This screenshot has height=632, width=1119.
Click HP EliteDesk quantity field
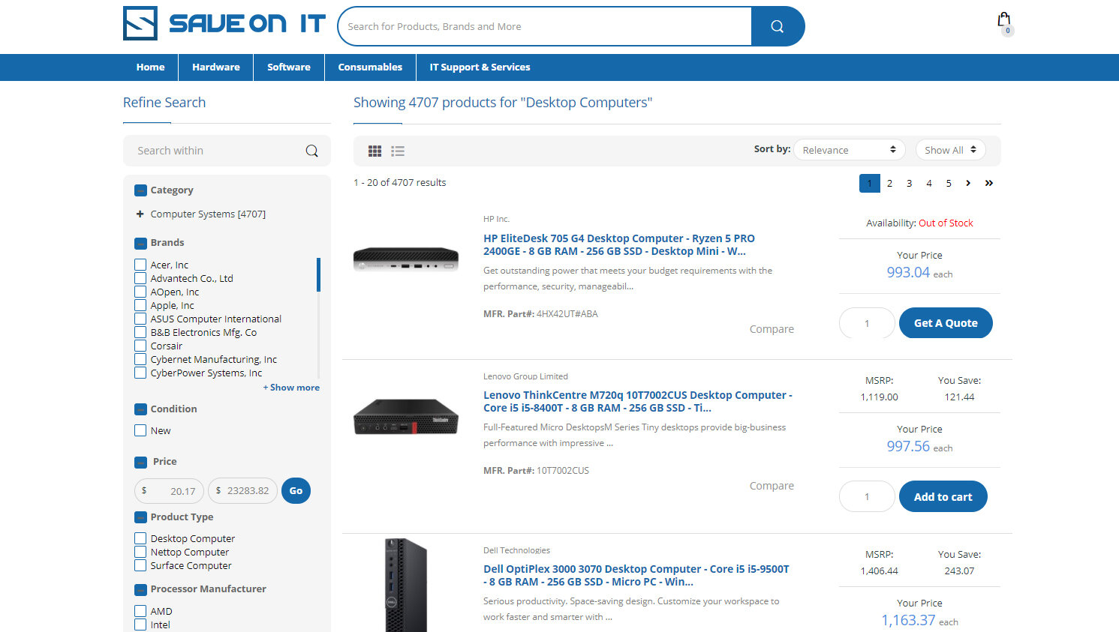pyautogui.click(x=867, y=323)
